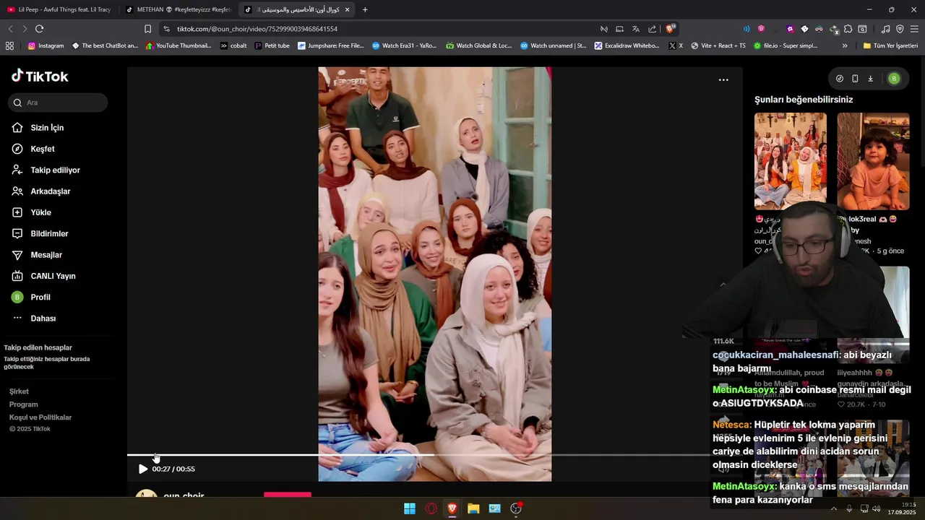Image resolution: width=925 pixels, height=520 pixels.
Task: Open the first recommended choir video thumbnail
Action: tap(791, 161)
